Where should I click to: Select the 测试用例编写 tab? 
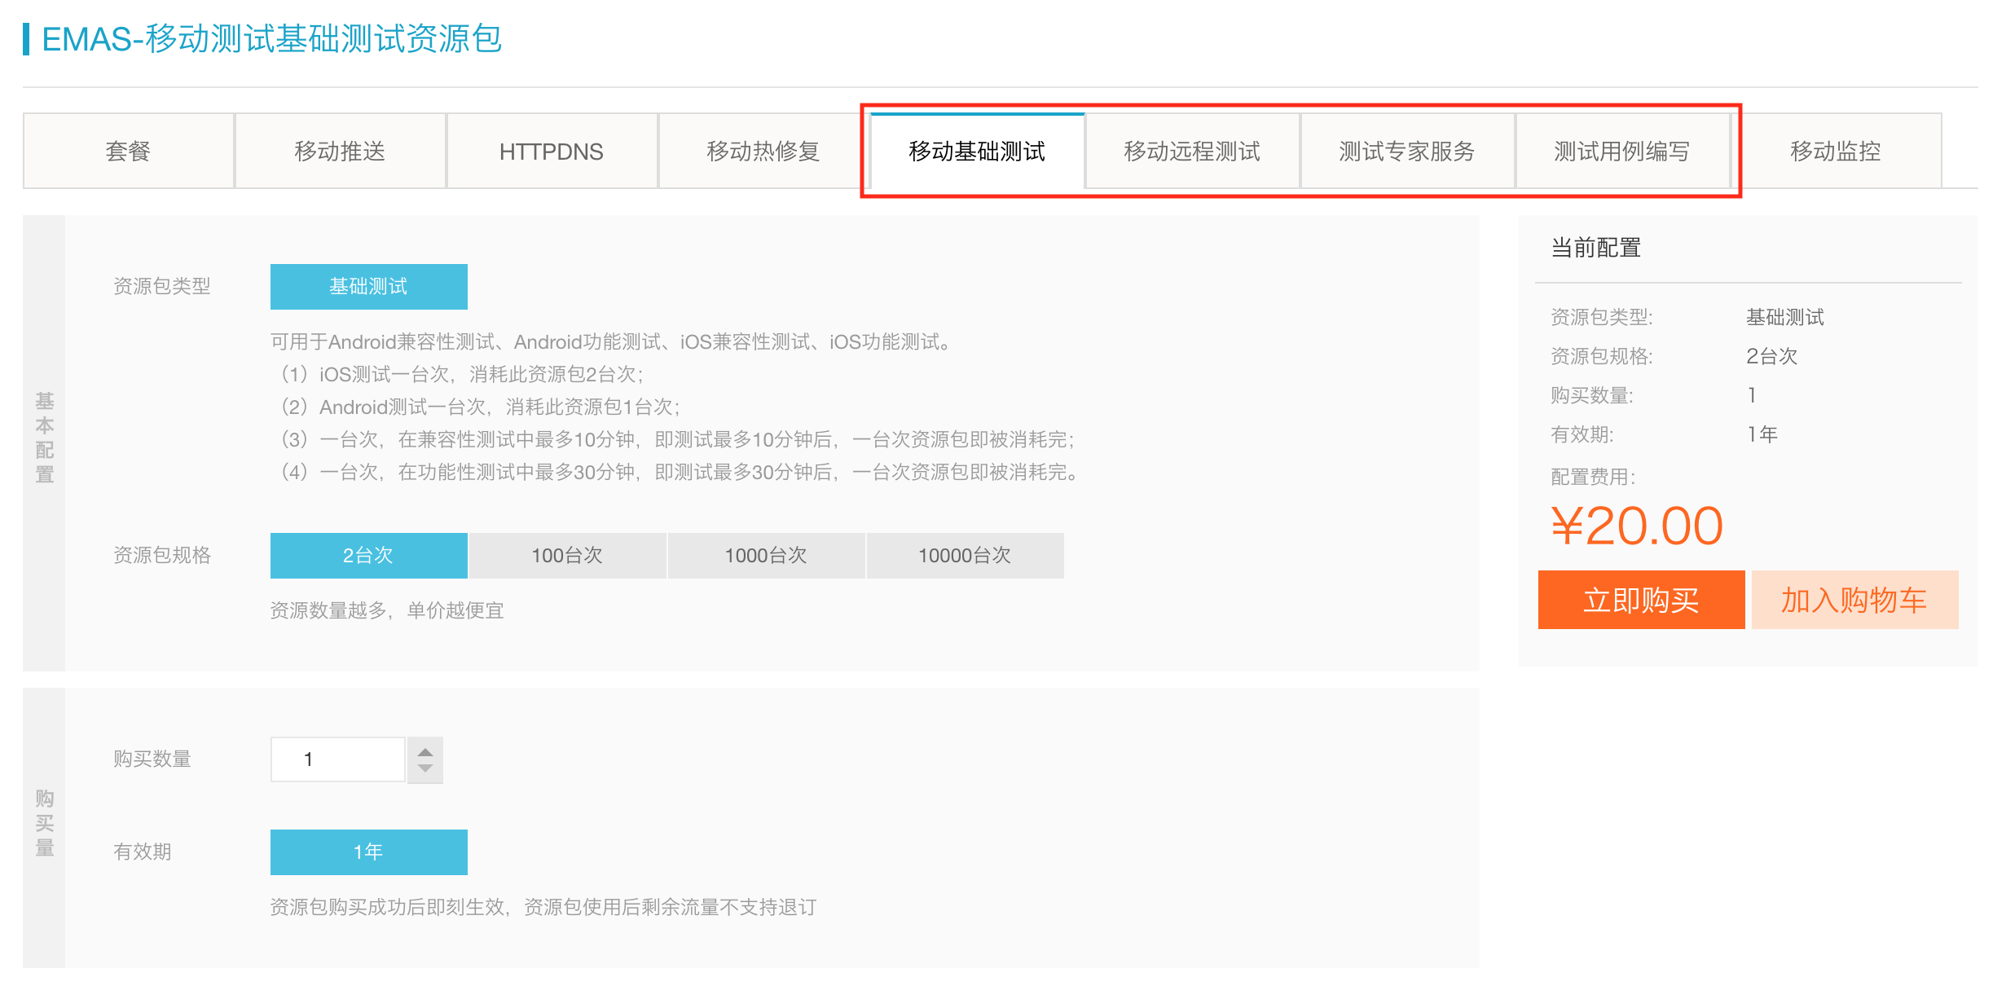[x=1622, y=151]
